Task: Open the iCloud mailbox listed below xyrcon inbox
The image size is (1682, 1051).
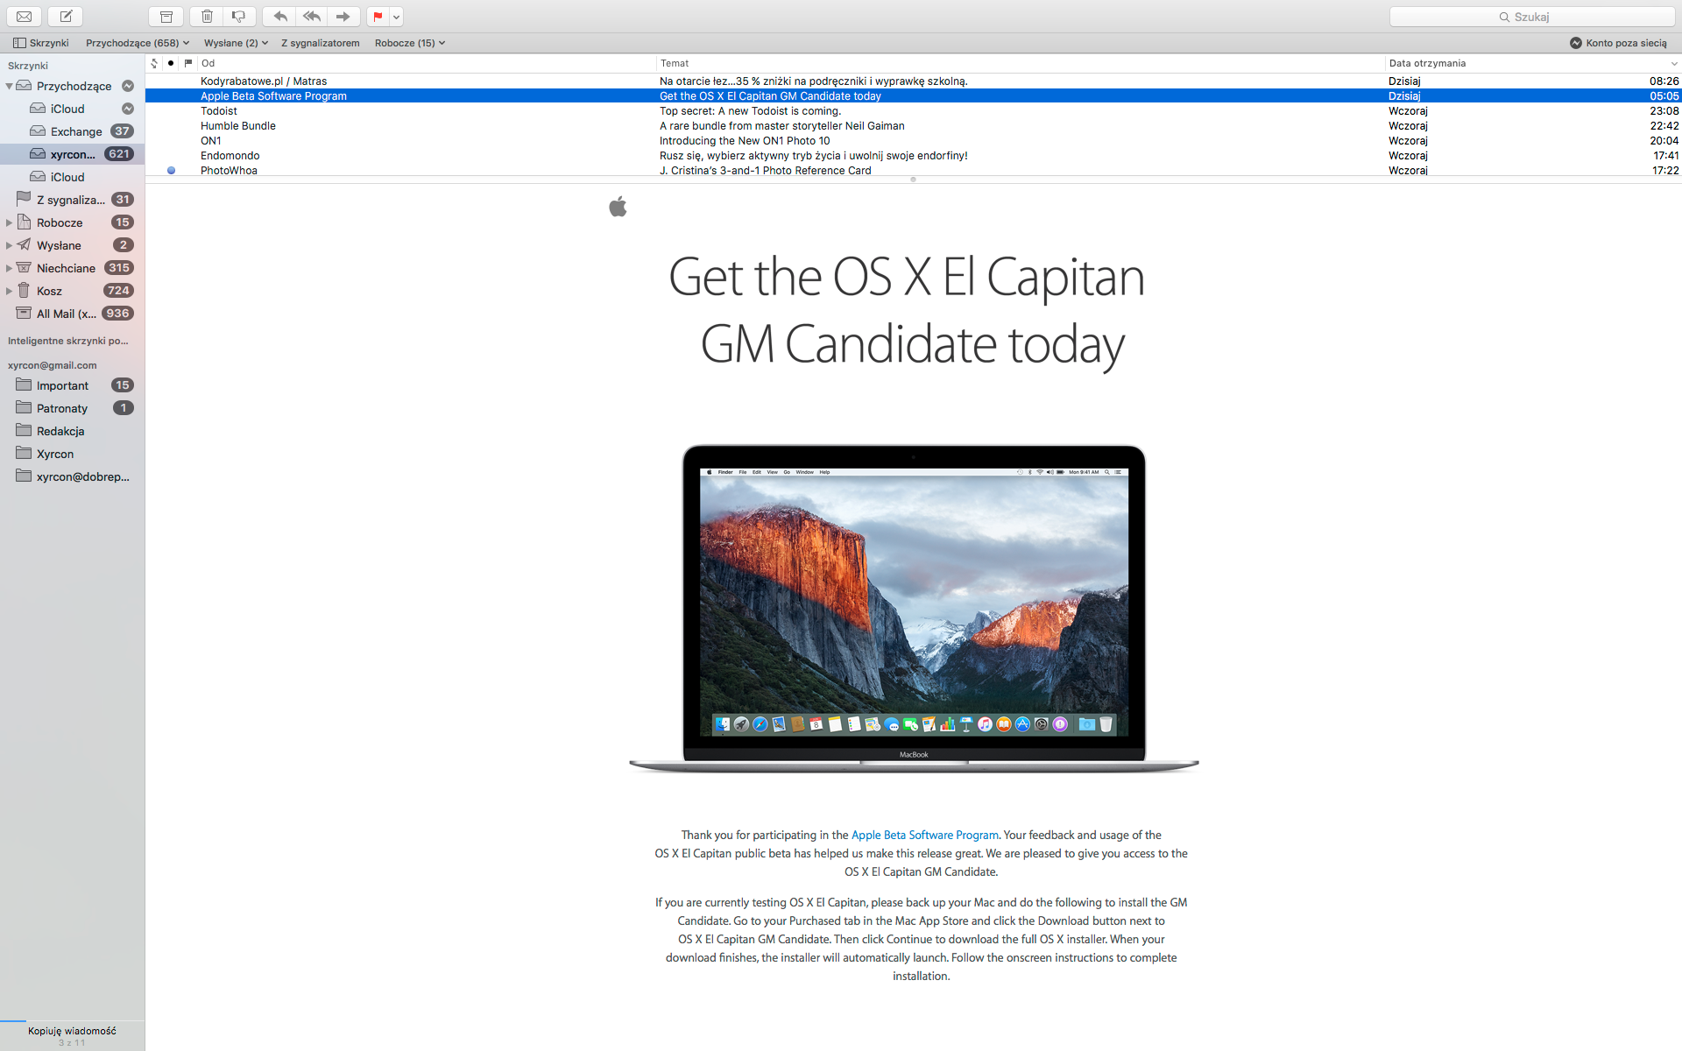Action: click(x=72, y=177)
